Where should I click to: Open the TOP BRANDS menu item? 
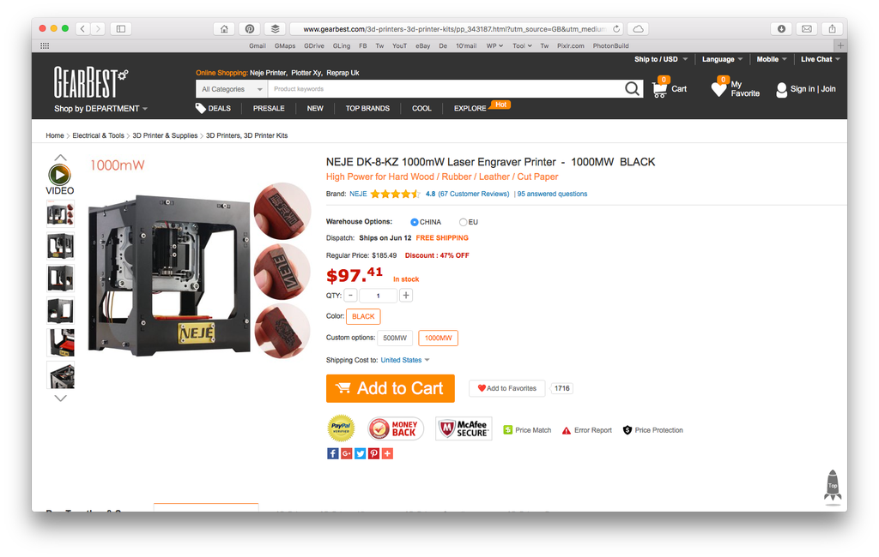tap(367, 109)
